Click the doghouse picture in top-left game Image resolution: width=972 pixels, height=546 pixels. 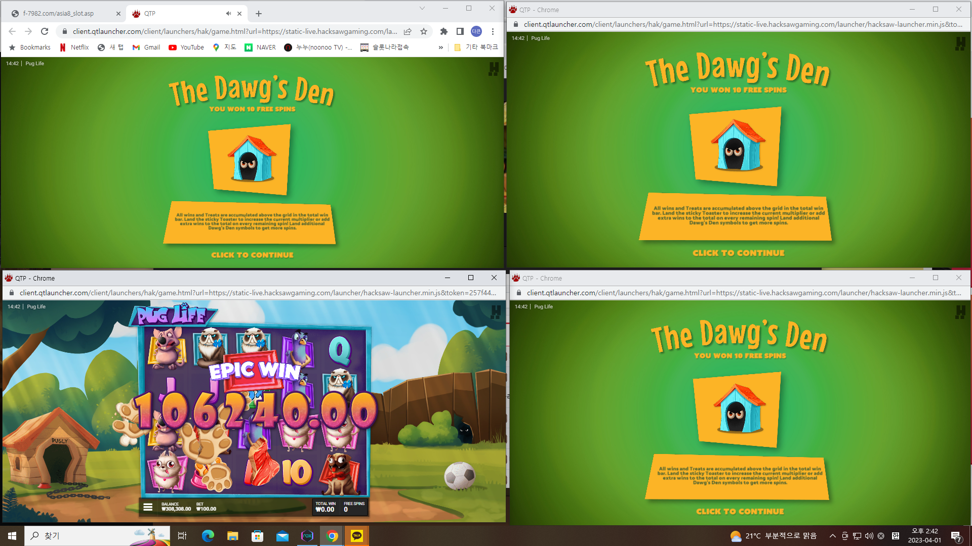coord(250,160)
